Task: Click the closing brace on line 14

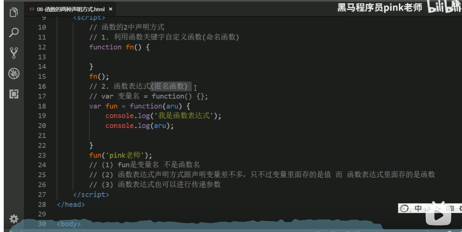Action: 91,66
